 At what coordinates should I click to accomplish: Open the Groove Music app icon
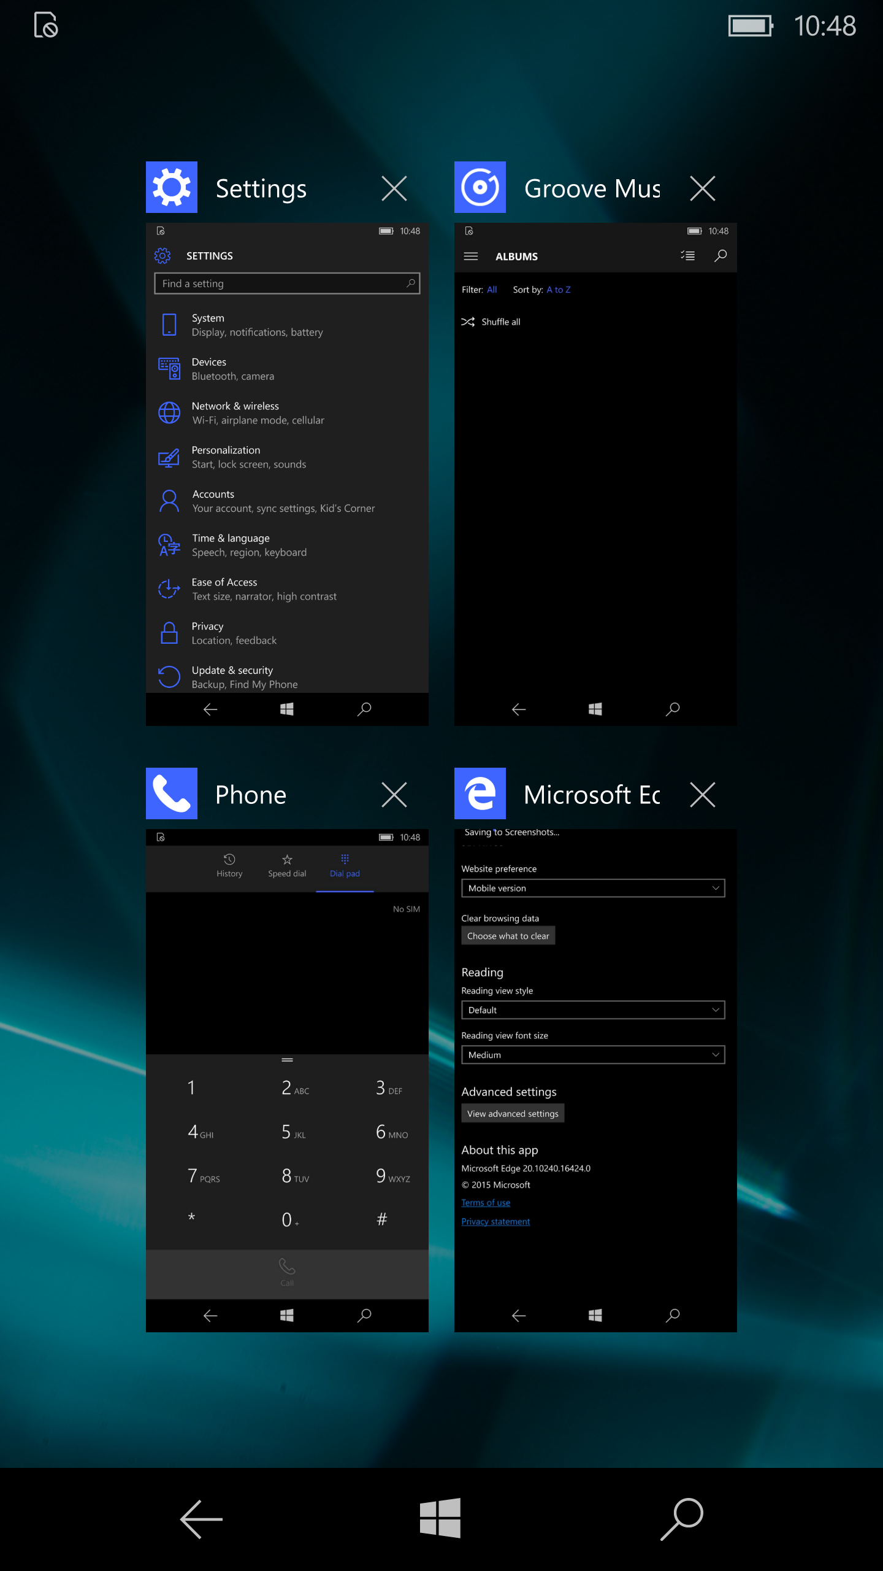tap(480, 187)
